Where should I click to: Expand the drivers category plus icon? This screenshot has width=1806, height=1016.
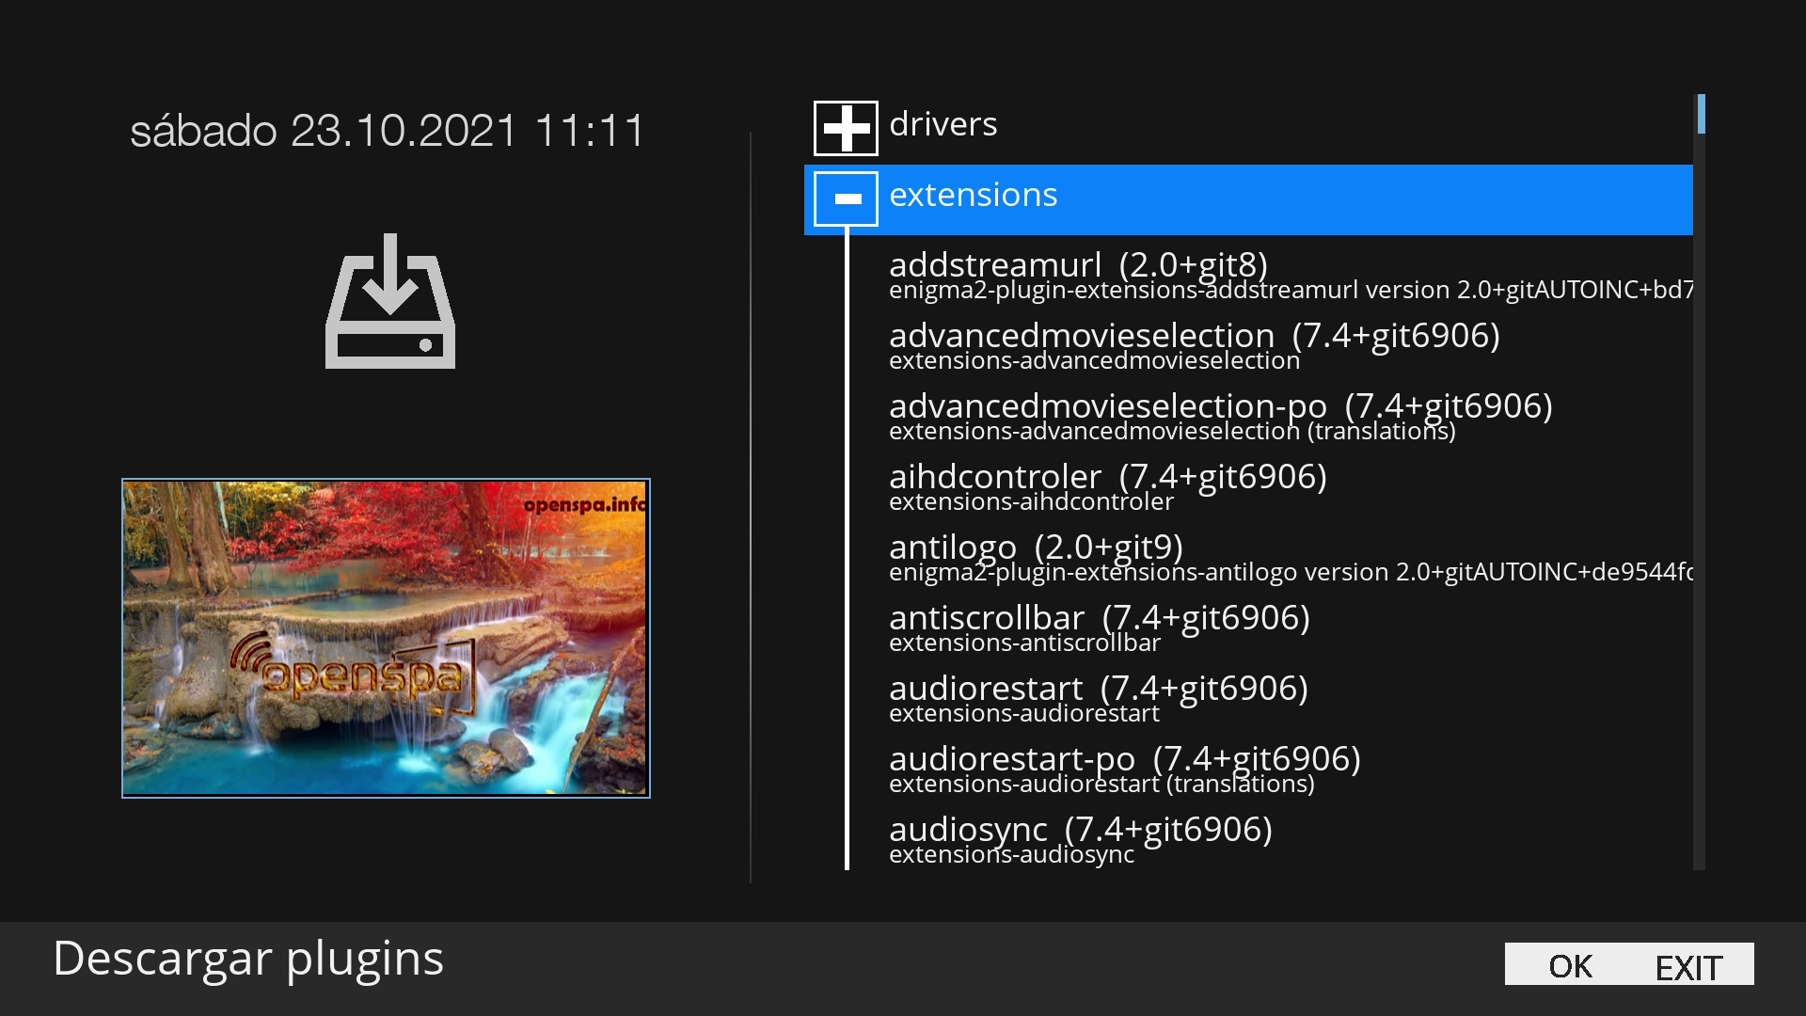(x=846, y=128)
